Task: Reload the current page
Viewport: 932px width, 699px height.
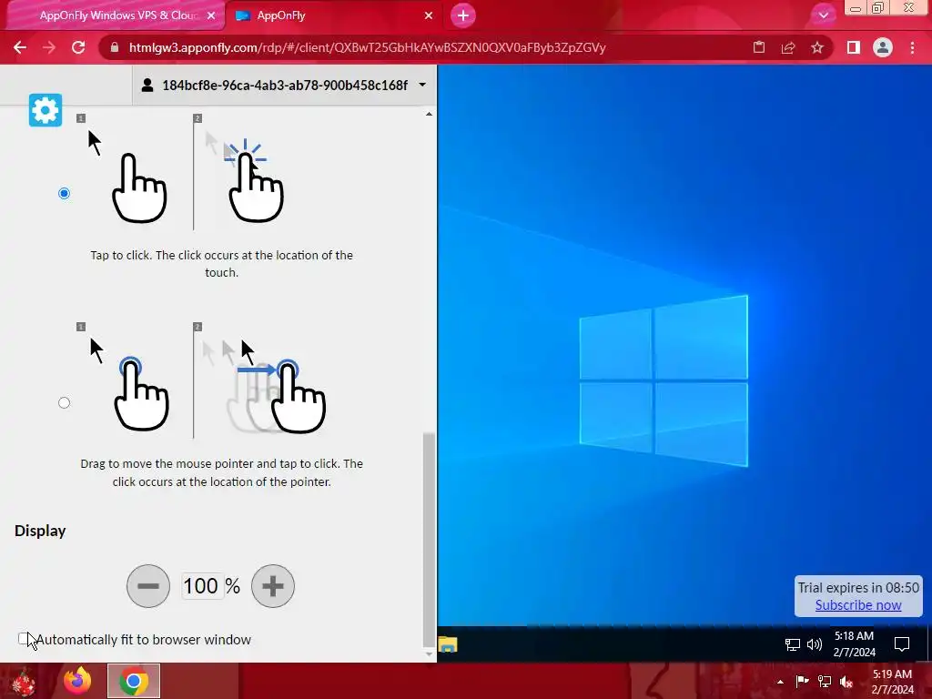Action: pos(78,47)
